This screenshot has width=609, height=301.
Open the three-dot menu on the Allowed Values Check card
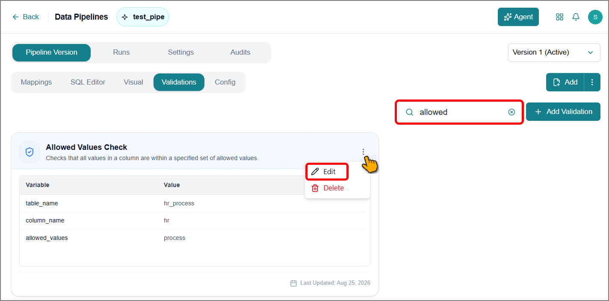coord(363,152)
